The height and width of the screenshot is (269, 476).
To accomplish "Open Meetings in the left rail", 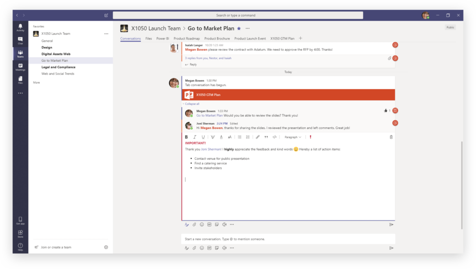I will (x=20, y=67).
